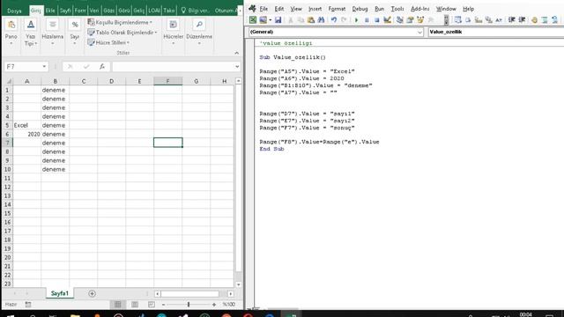This screenshot has width=564, height=317.
Task: Toggle breakpoint with the hand icon
Action: coord(535,19)
